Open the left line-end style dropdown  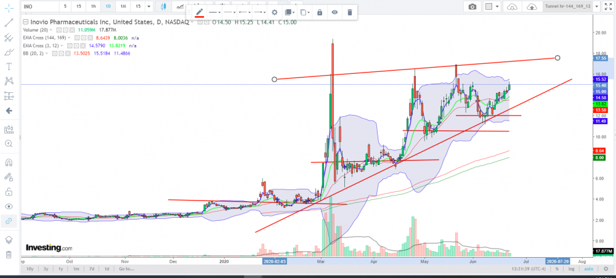(x=245, y=12)
